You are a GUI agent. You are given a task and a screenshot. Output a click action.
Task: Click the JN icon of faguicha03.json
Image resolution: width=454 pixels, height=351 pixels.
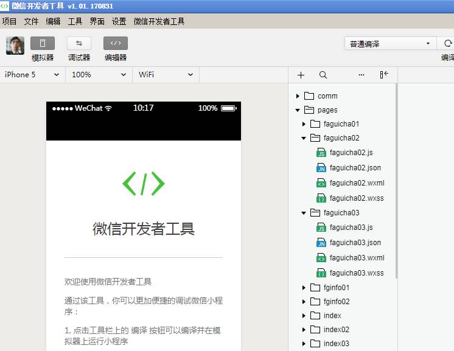tap(321, 243)
